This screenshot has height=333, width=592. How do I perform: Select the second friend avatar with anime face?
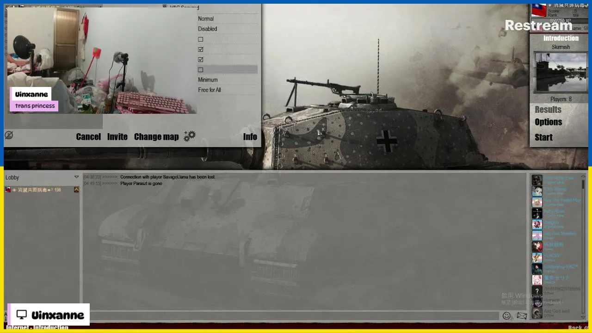tap(536, 191)
